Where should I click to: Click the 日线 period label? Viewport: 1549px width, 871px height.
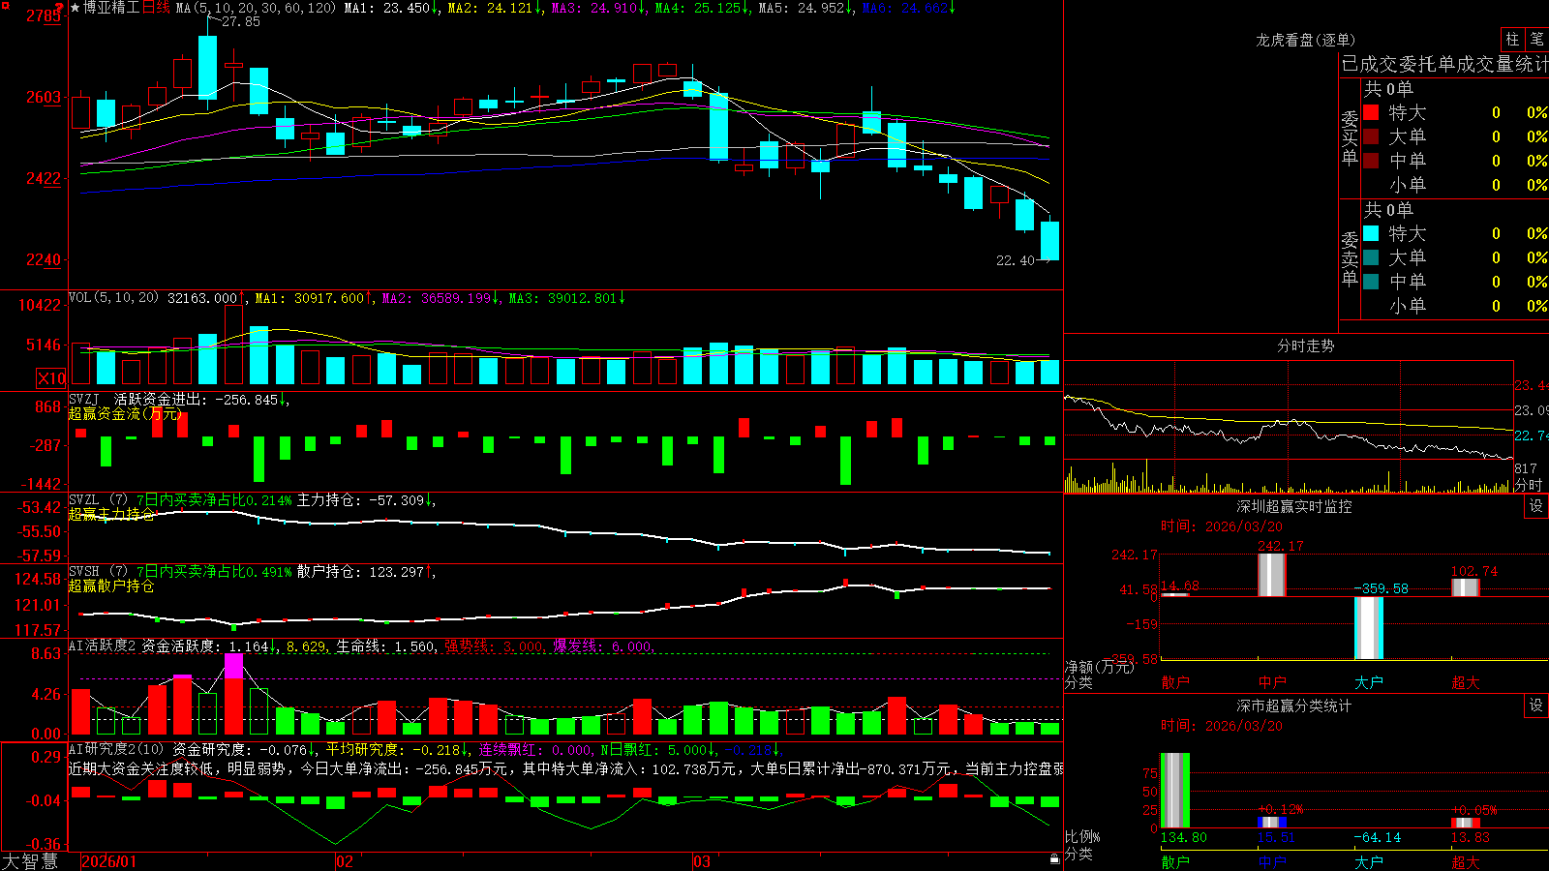[156, 8]
